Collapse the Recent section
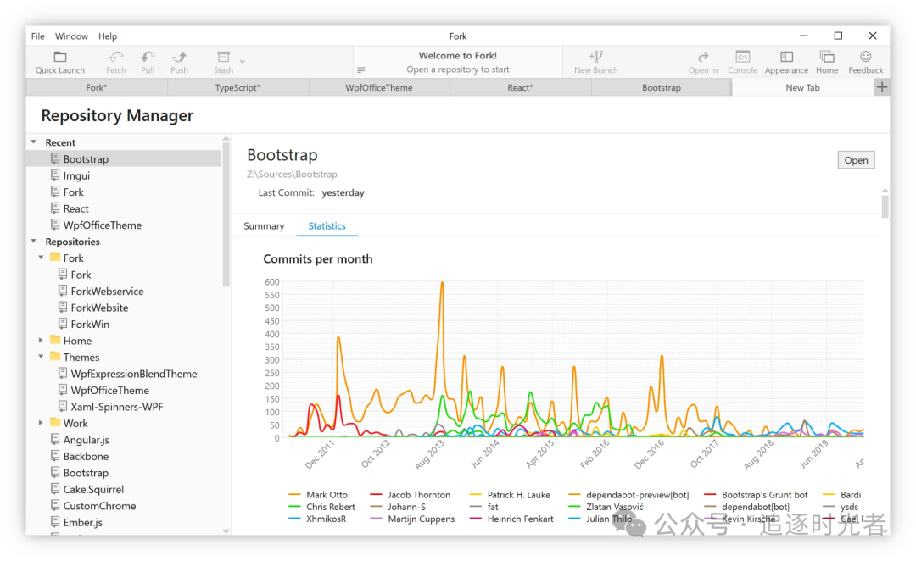 point(34,142)
